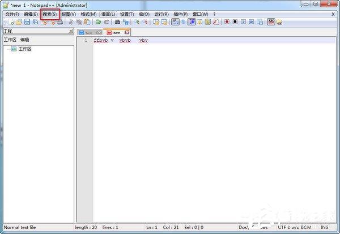
Task: Open the 视图(V) menu
Action: click(x=69, y=14)
